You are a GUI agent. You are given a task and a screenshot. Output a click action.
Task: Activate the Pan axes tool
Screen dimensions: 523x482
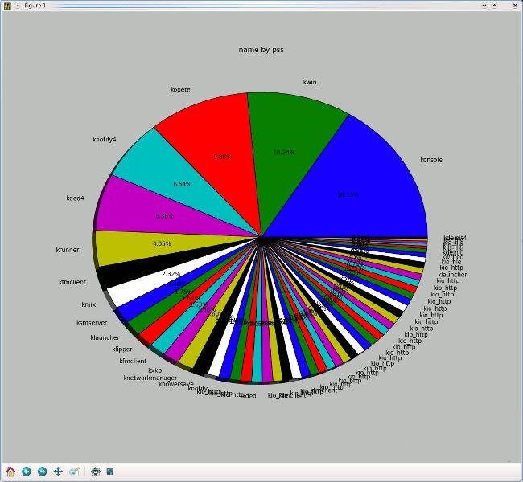58,472
